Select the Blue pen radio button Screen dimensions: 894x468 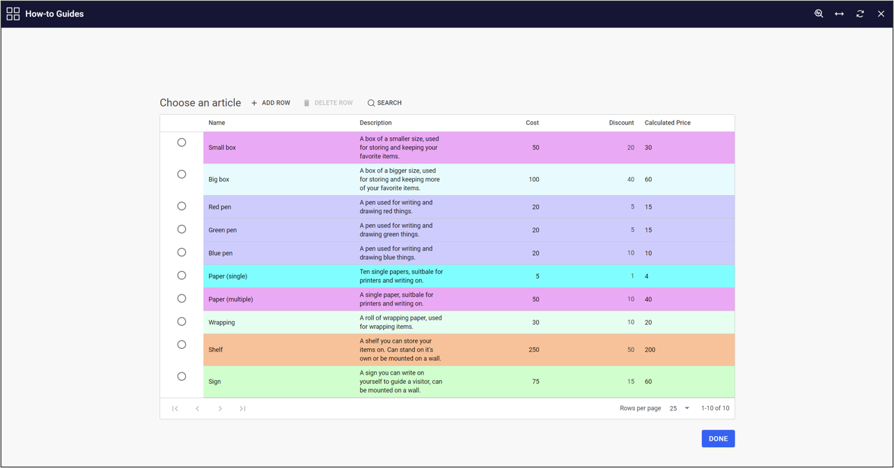point(182,252)
